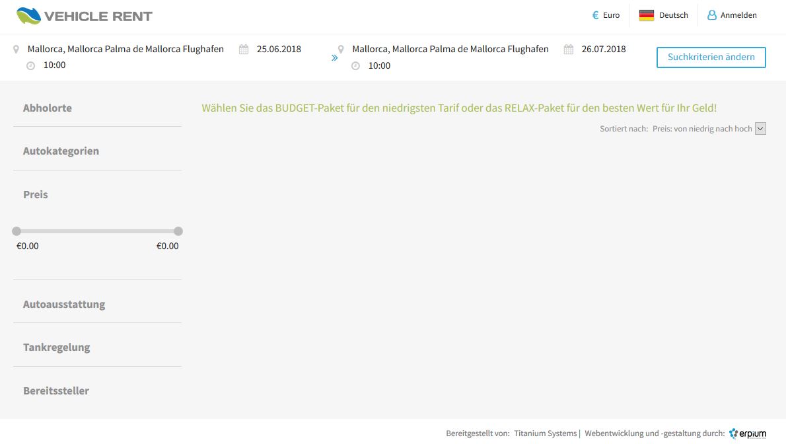Click the pickup location pin icon

17,50
